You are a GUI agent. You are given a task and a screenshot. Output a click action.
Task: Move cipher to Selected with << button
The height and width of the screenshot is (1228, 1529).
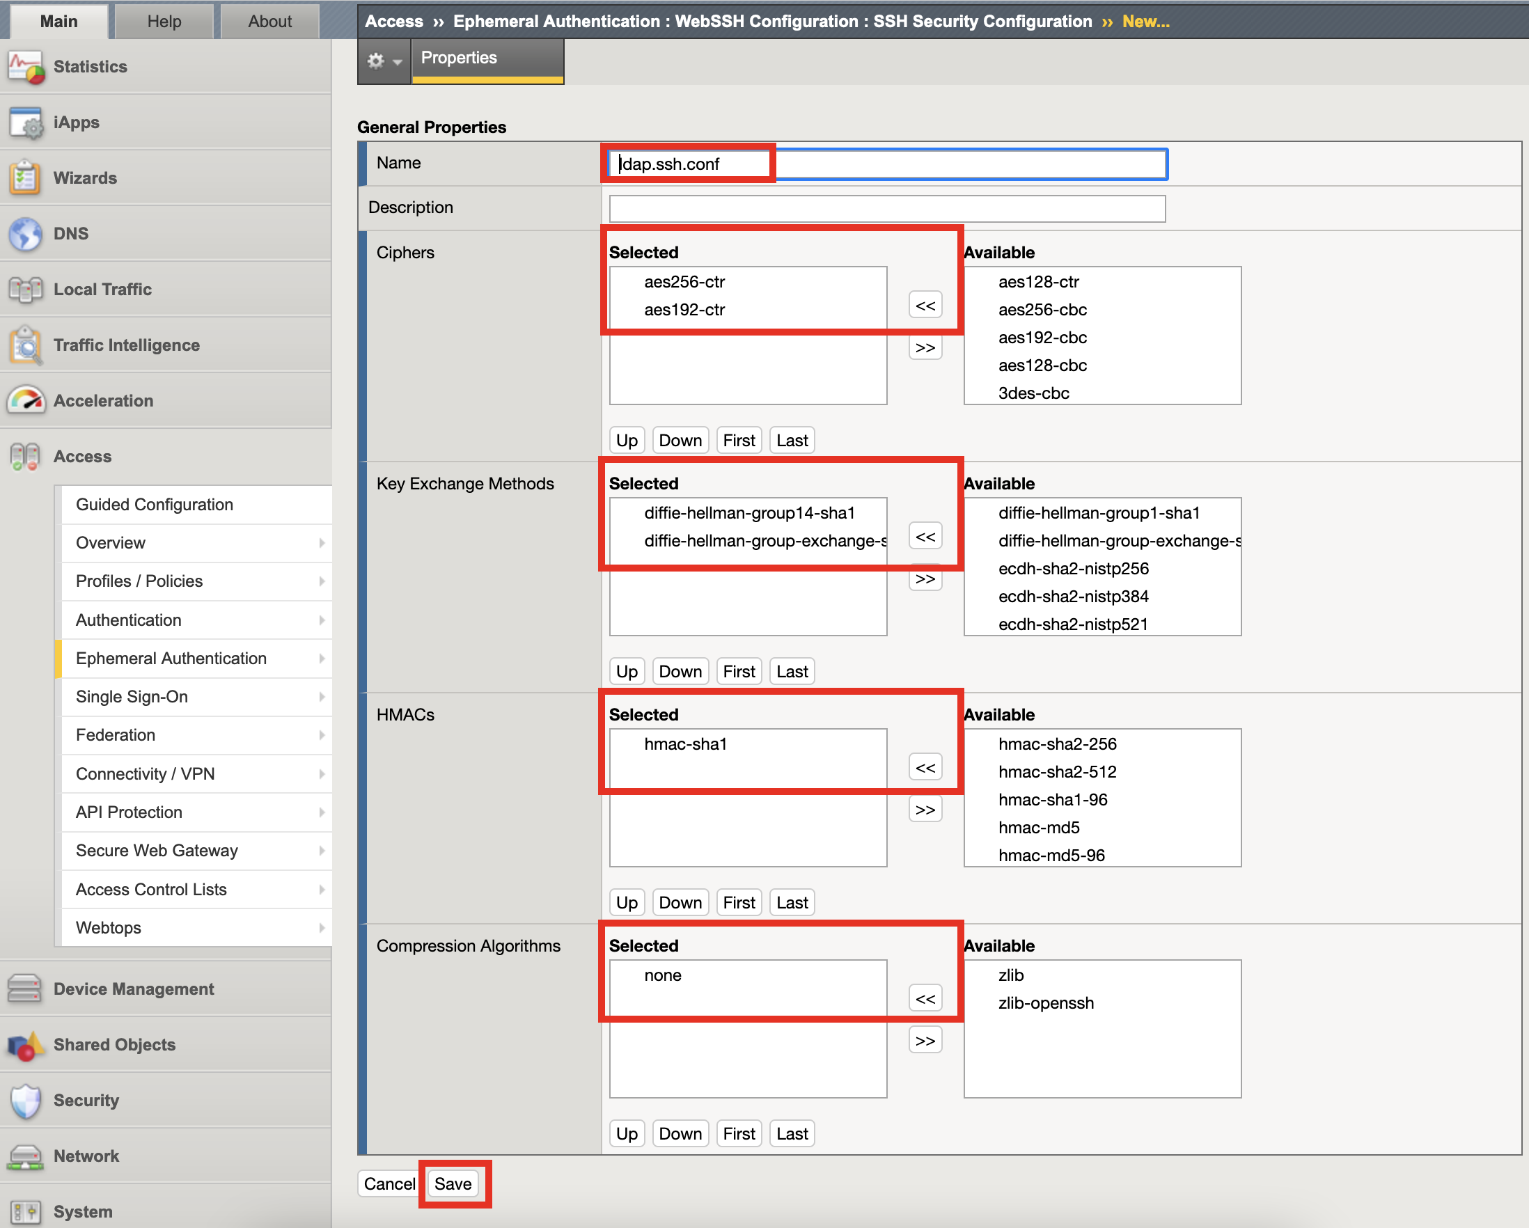point(925,306)
